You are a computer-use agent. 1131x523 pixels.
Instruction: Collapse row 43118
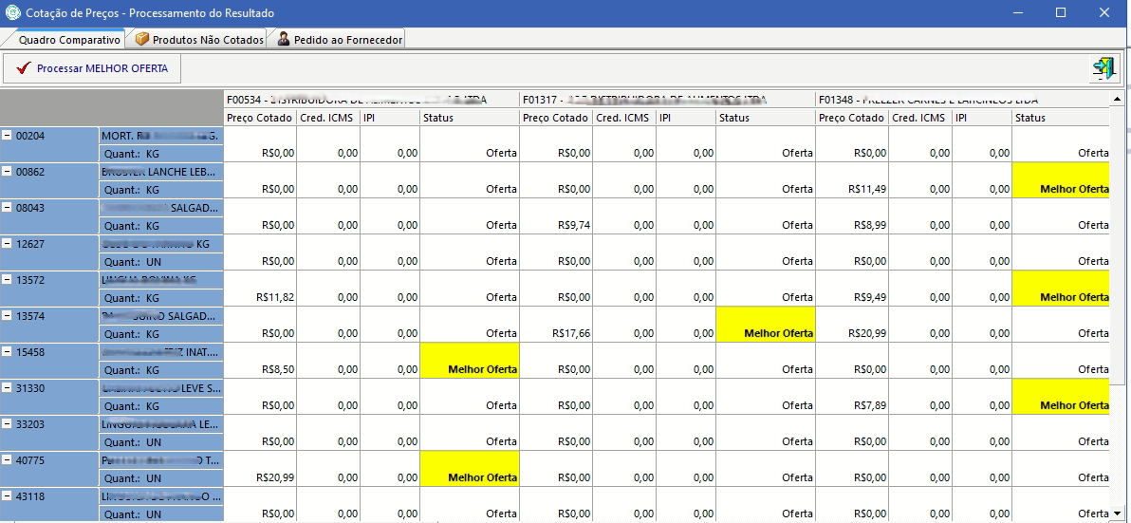[7, 496]
